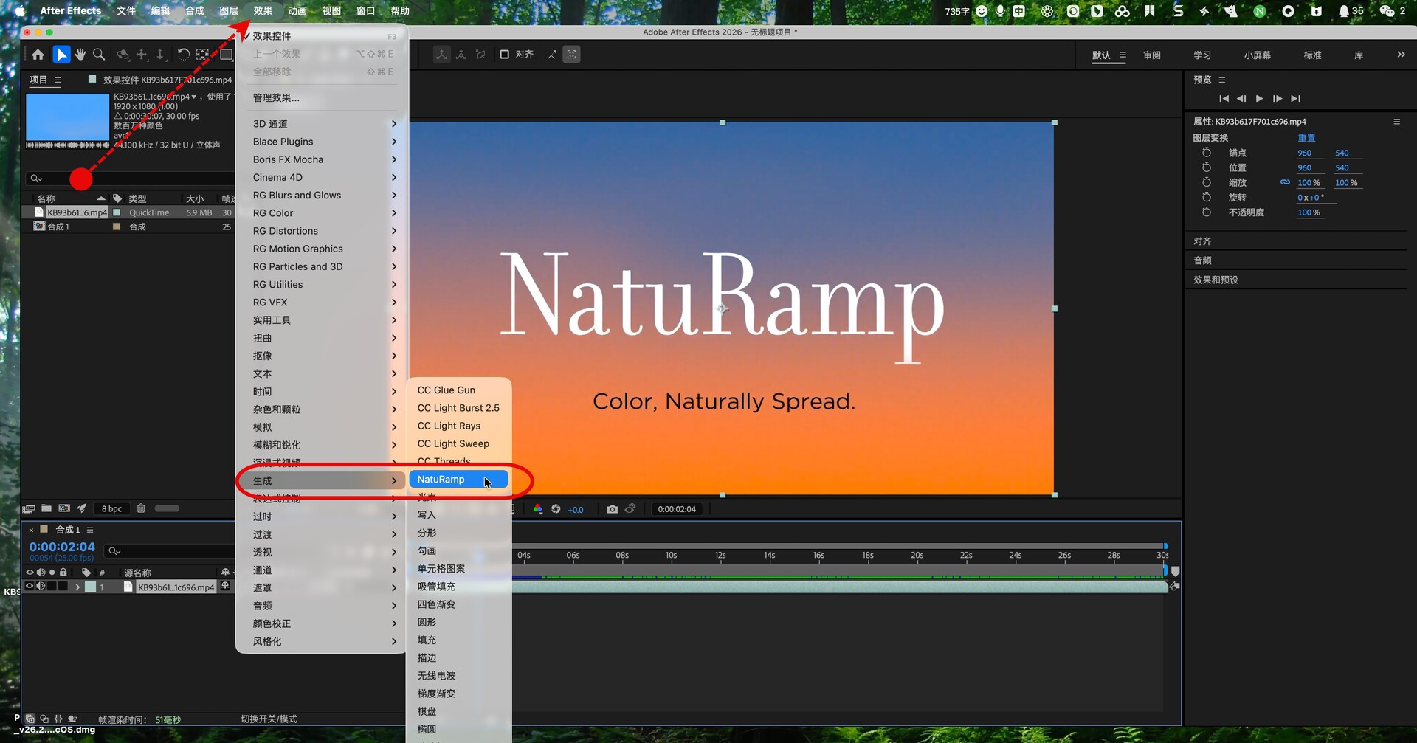Toggle video visibility eye for KB93b61 layer
The height and width of the screenshot is (743, 1417).
pos(30,587)
